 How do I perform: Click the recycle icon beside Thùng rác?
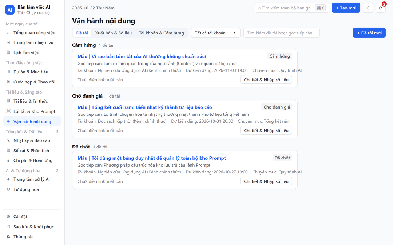click(8, 237)
